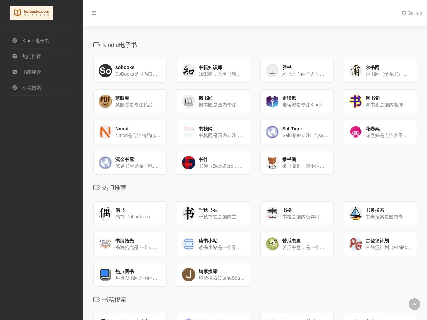This screenshot has height=320, width=427.
Task: Click the sobooks "So" logo icon
Action: (105, 71)
